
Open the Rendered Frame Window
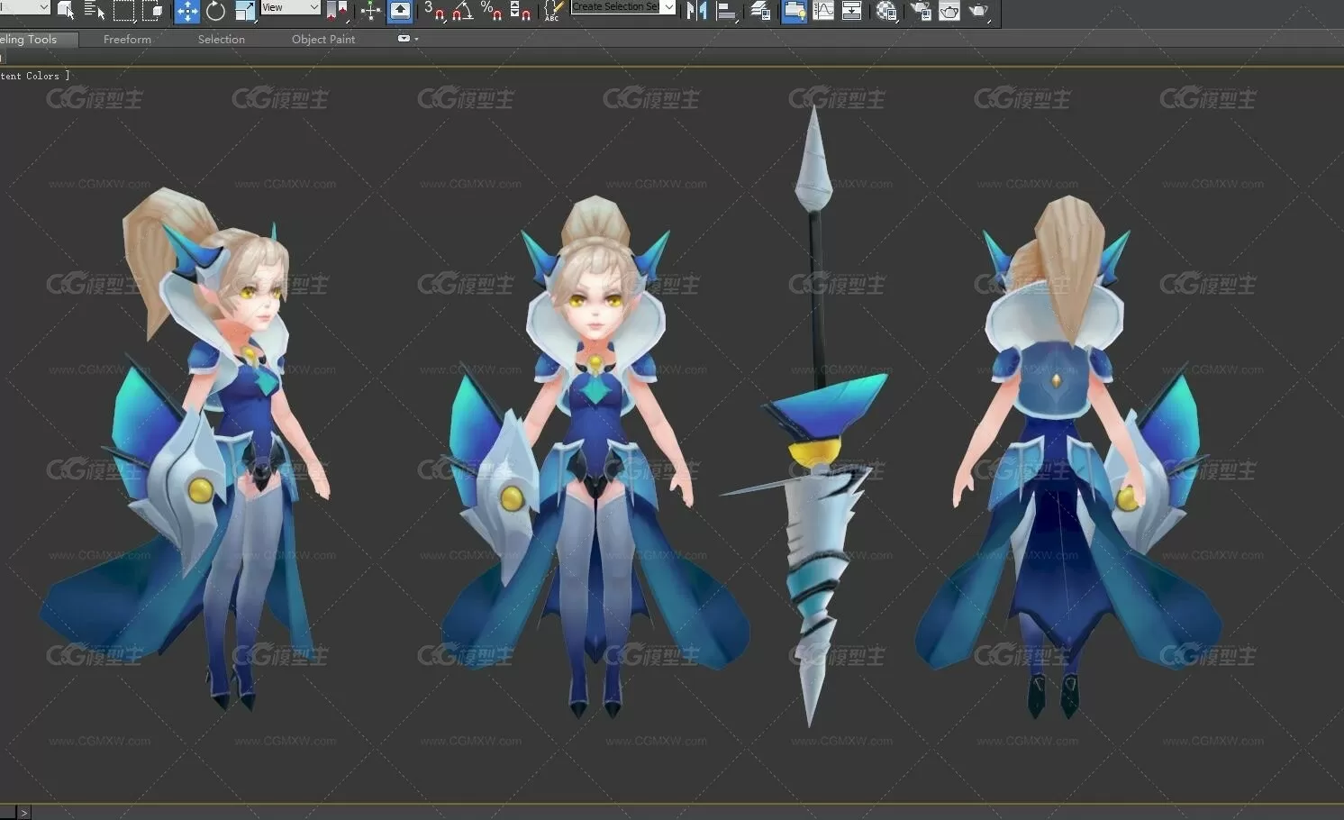click(x=949, y=11)
